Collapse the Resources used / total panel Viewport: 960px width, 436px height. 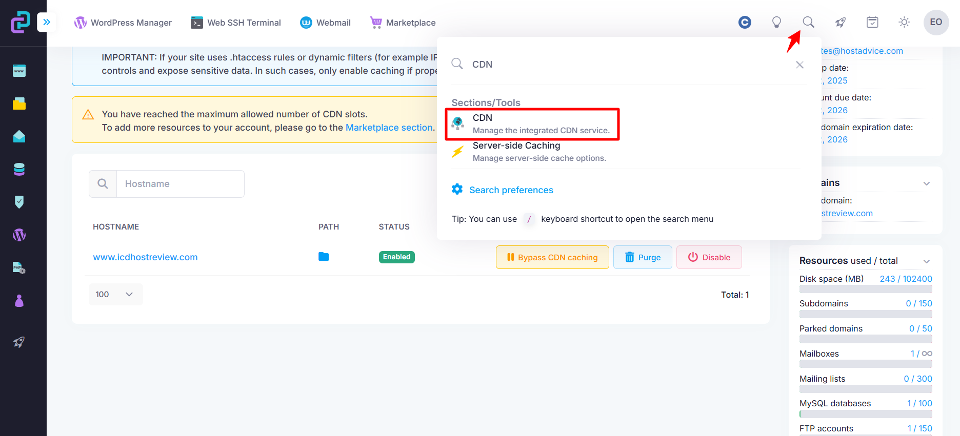927,261
